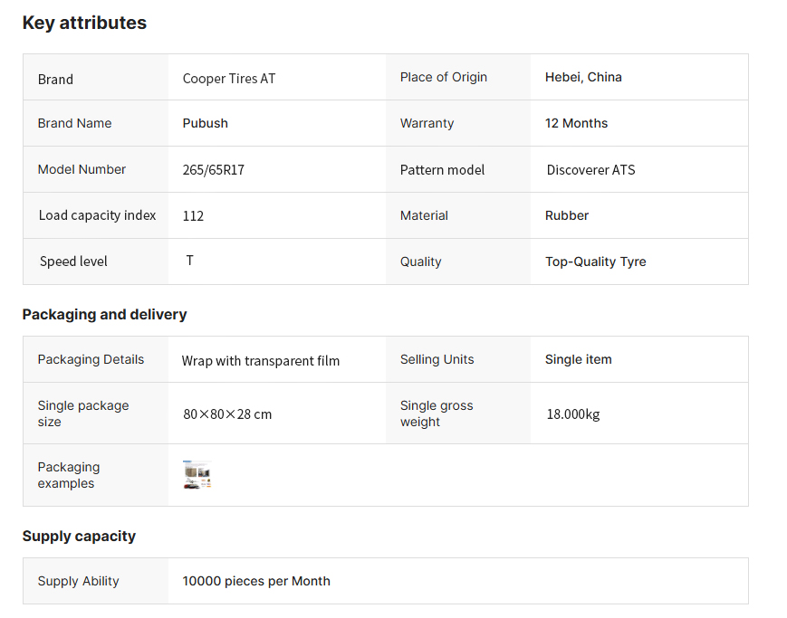Select the 10000 pieces per Month value
This screenshot has width=787, height=618.
point(256,581)
